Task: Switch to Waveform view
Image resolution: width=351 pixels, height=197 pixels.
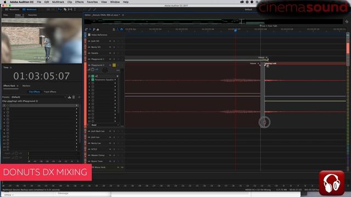Action: coord(12,10)
